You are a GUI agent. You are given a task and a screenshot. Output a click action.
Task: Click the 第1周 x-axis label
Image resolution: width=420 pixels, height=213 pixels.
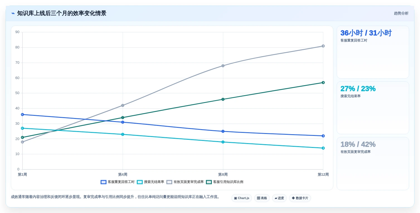point(23,175)
